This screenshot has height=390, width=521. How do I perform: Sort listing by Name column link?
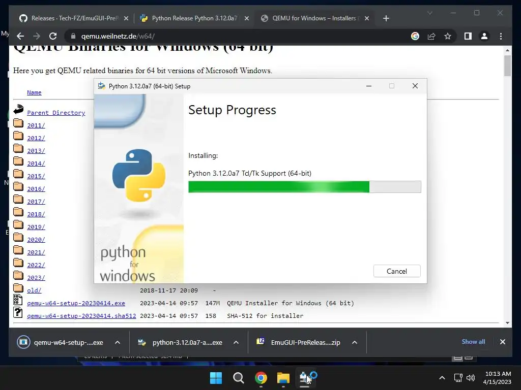pyautogui.click(x=34, y=92)
